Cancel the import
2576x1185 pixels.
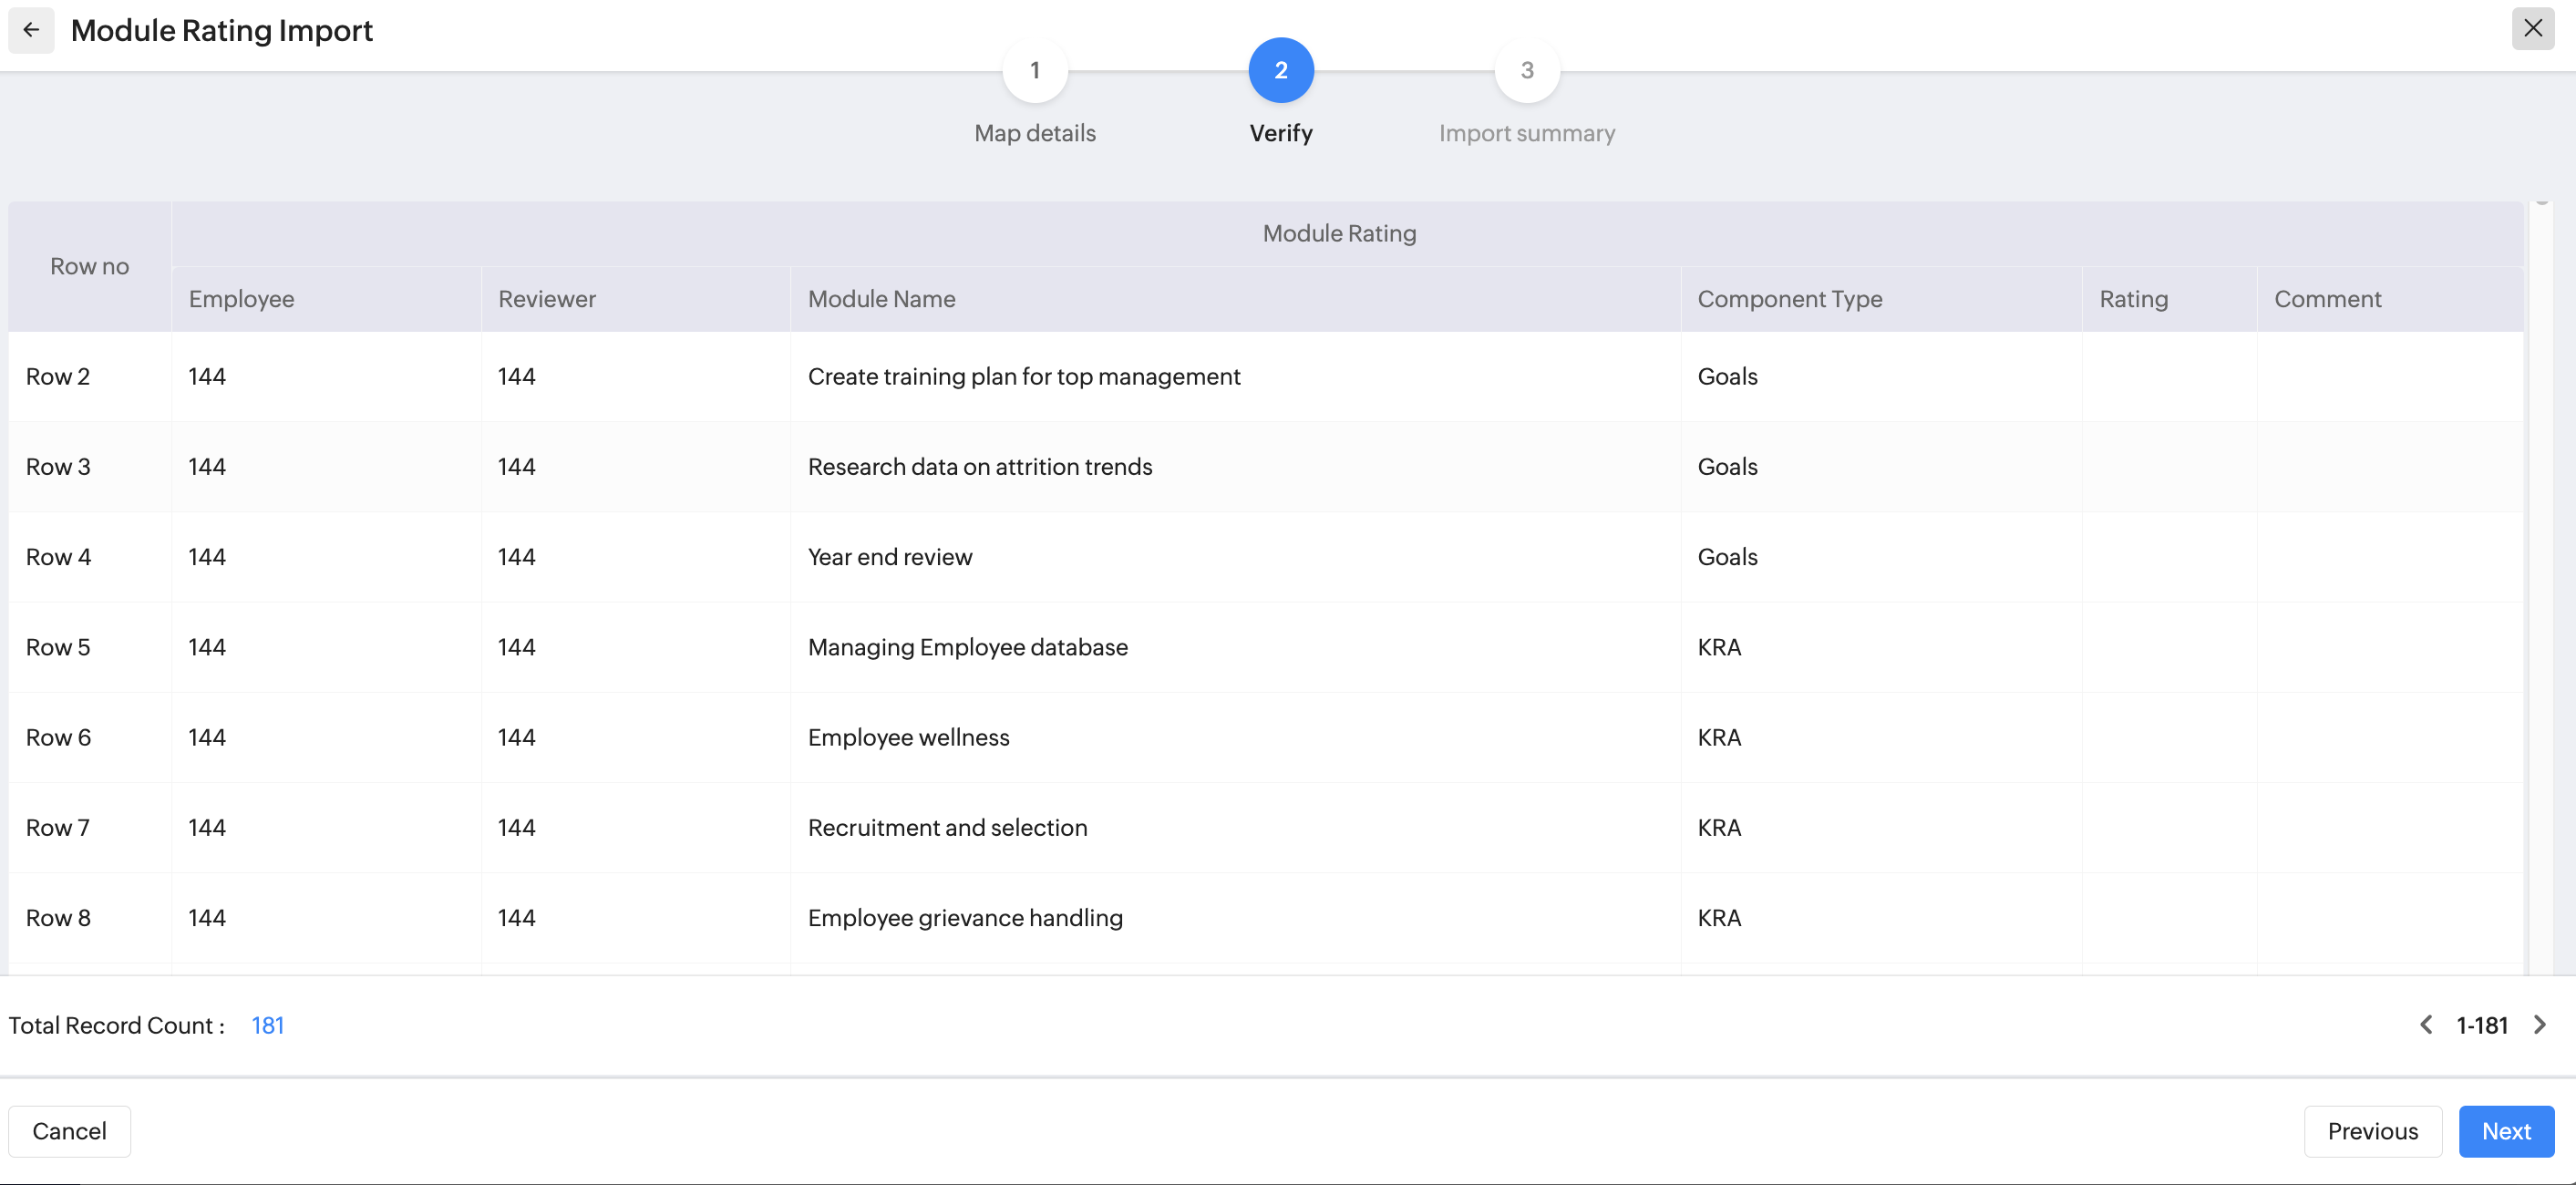[69, 1131]
